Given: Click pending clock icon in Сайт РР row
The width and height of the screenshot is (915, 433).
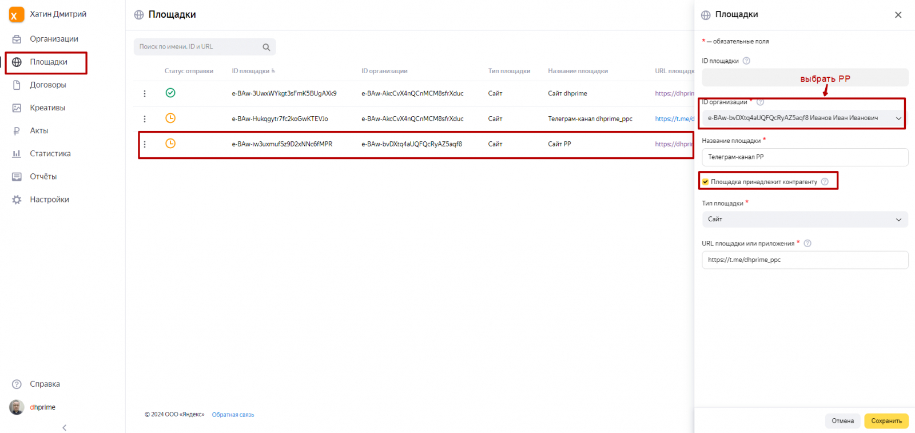Looking at the screenshot, I should tap(170, 144).
